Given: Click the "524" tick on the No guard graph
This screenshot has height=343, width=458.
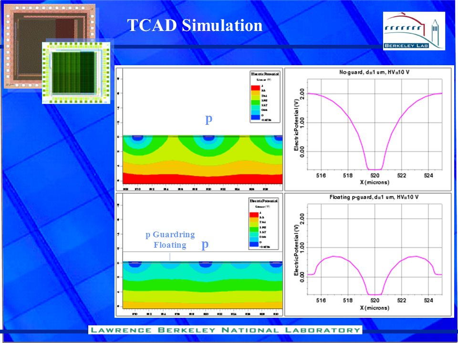Looking at the screenshot, I should point(428,175).
